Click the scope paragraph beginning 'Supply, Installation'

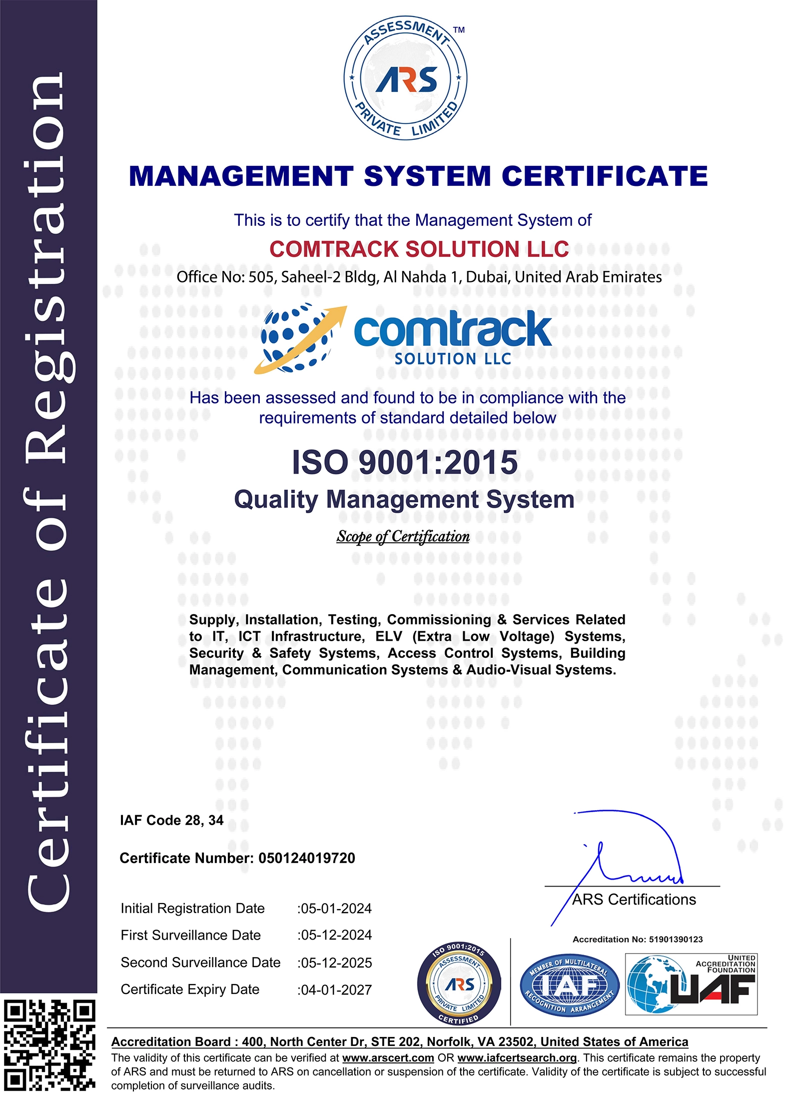click(407, 645)
